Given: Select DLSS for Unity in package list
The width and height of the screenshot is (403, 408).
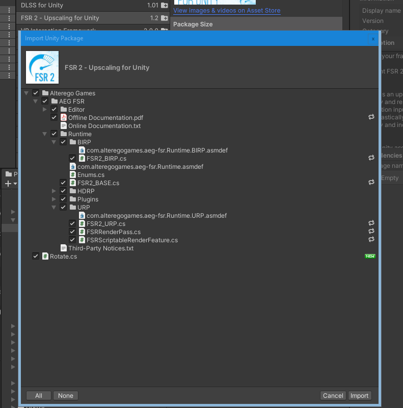Looking at the screenshot, I should [93, 5].
